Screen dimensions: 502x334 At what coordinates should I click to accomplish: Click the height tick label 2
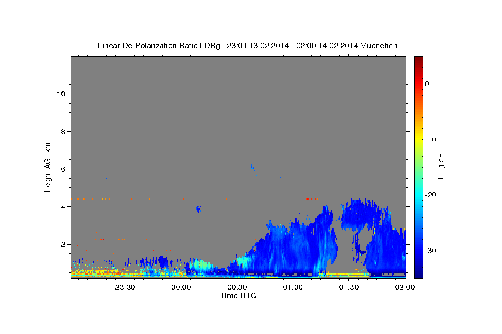(63, 244)
